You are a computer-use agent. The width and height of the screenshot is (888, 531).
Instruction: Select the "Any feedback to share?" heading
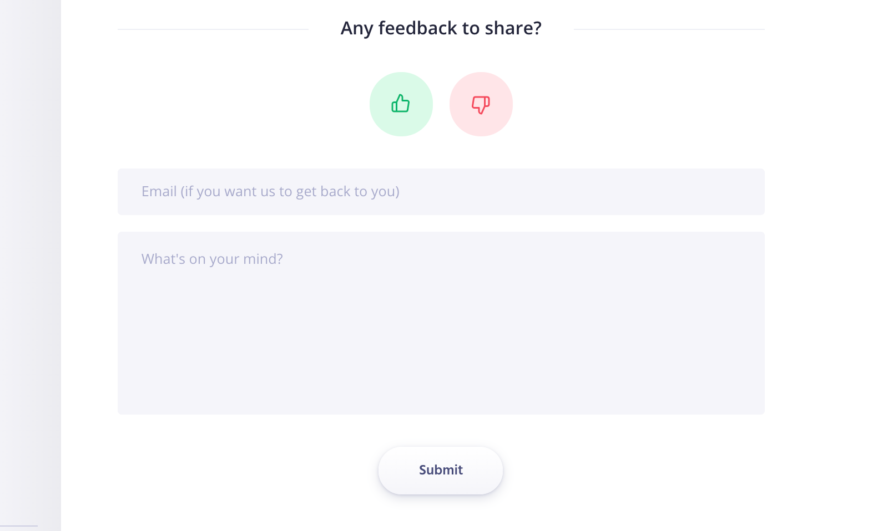click(x=441, y=28)
